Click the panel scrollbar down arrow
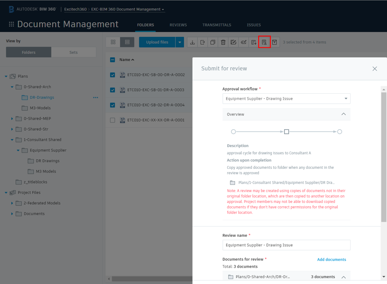The width and height of the screenshot is (387, 284). (x=383, y=277)
